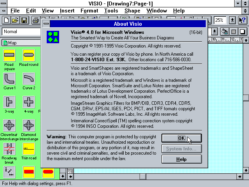The image size is (249, 187).
Task: Click the vertical scrollbar up arrow
Action: click(246, 41)
